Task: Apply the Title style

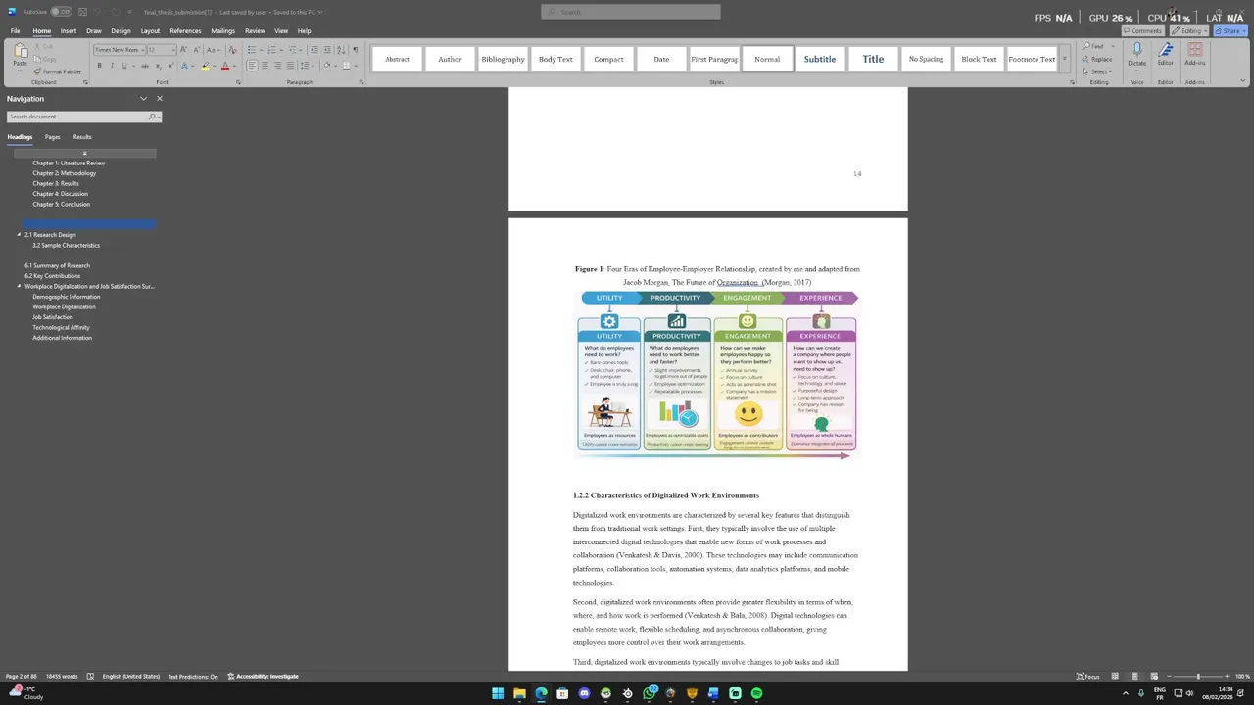Action: click(873, 59)
